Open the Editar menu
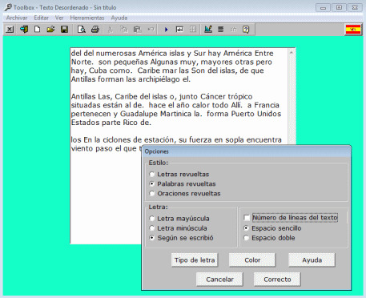The height and width of the screenshot is (298, 366). (42, 18)
